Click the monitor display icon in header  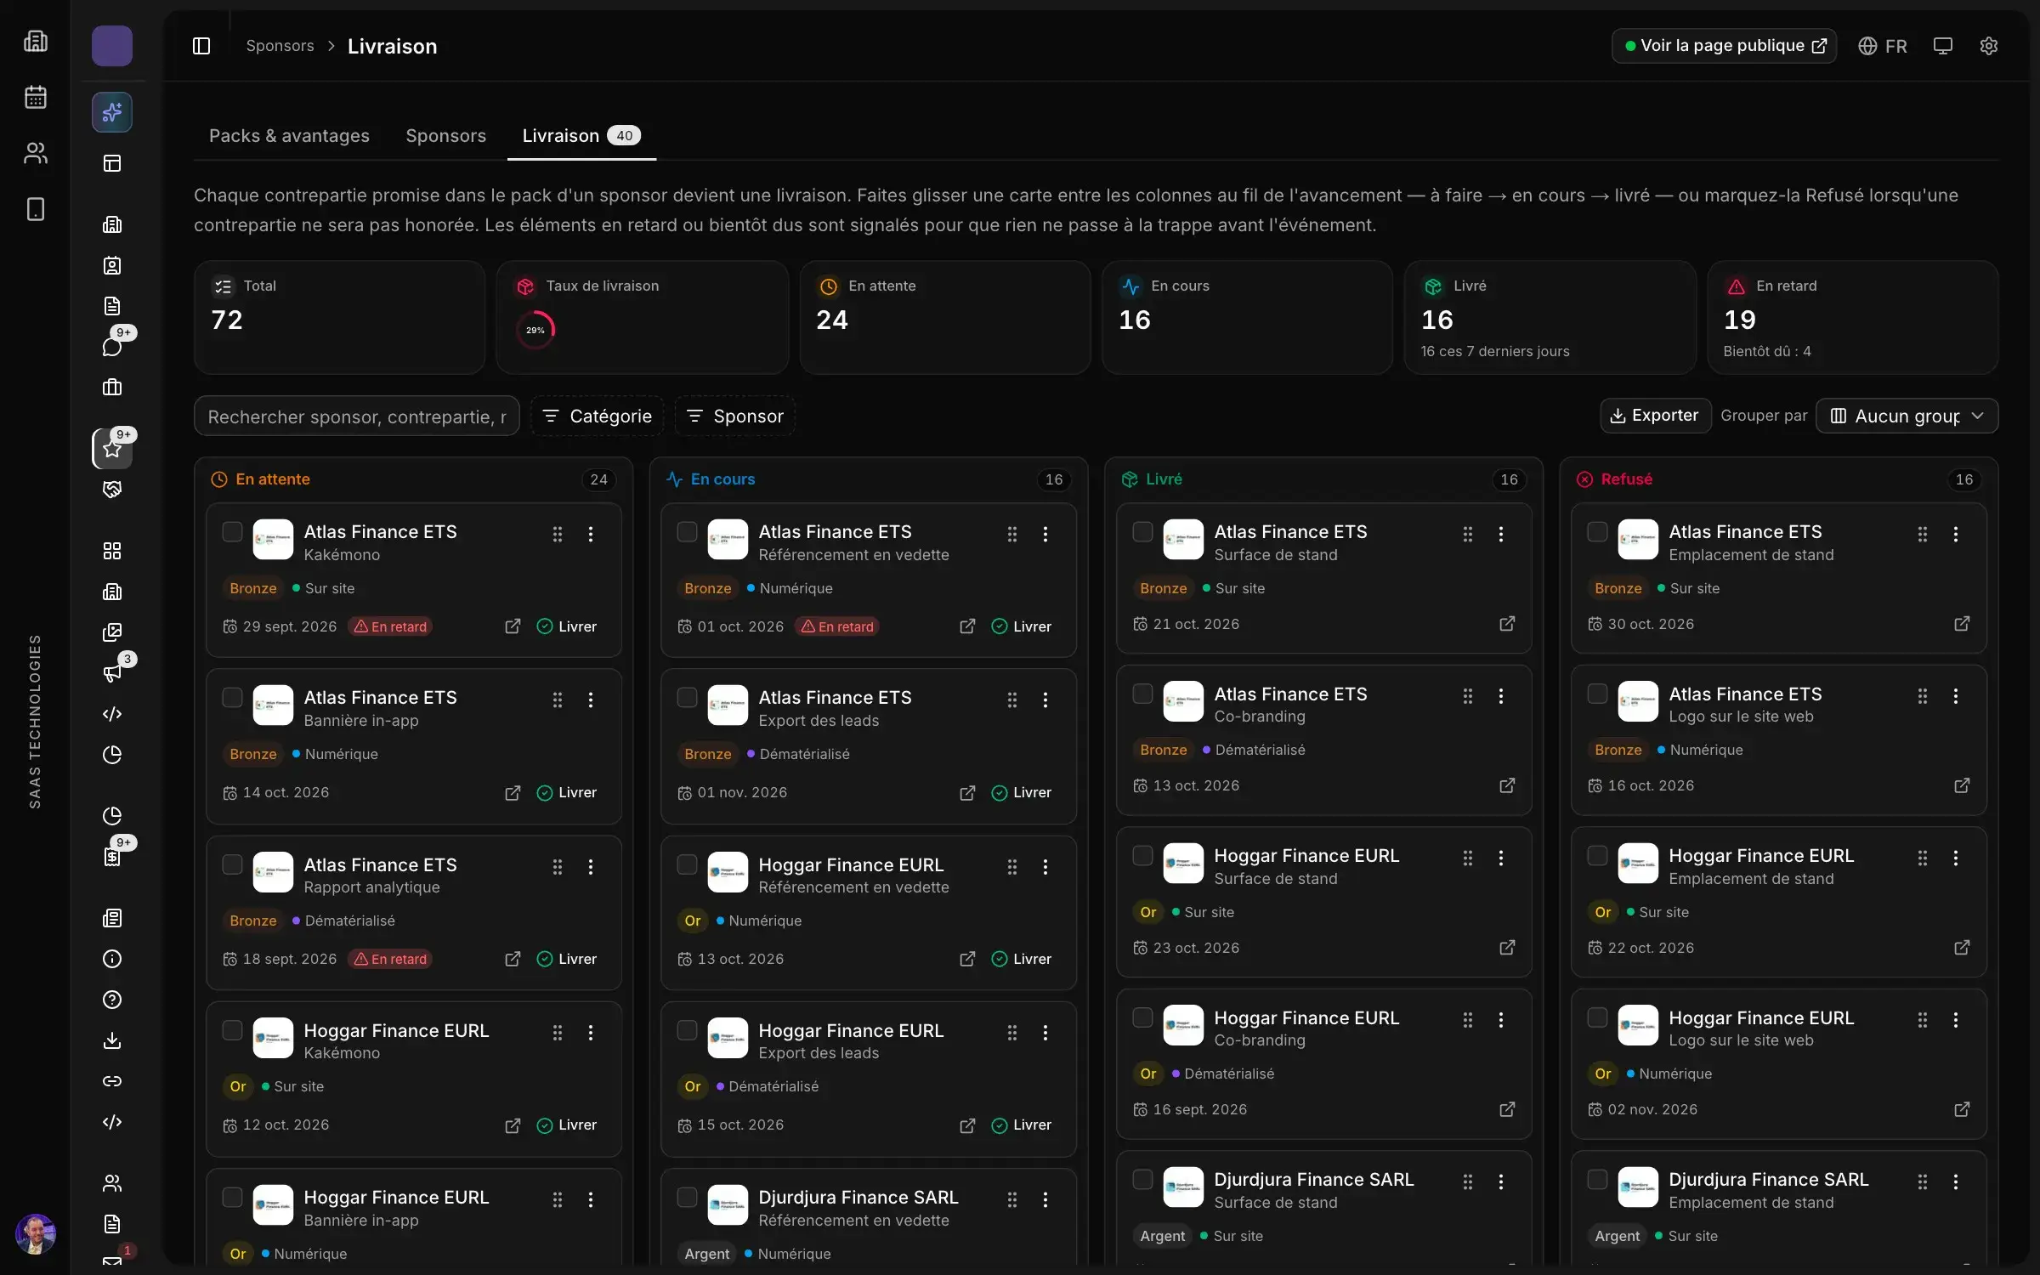coord(1942,46)
